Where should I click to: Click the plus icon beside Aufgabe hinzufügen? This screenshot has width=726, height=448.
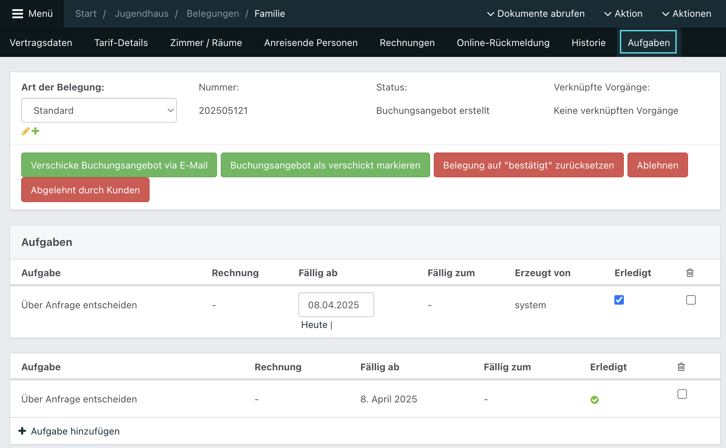(22, 431)
